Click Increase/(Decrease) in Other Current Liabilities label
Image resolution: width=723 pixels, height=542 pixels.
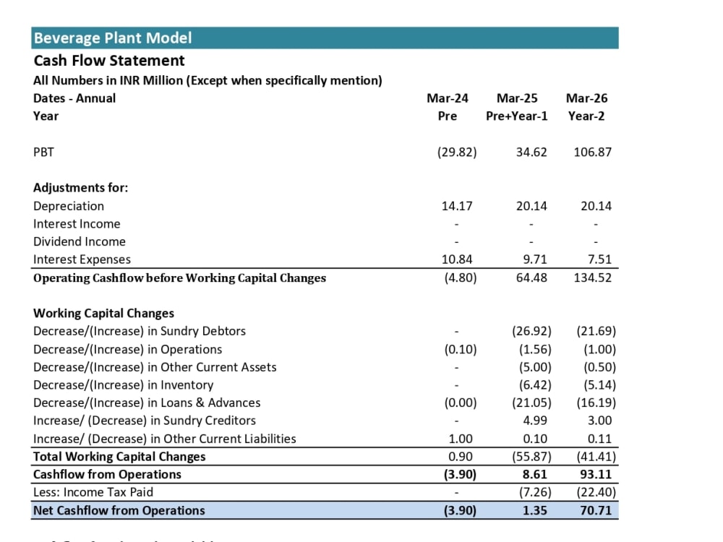165,439
